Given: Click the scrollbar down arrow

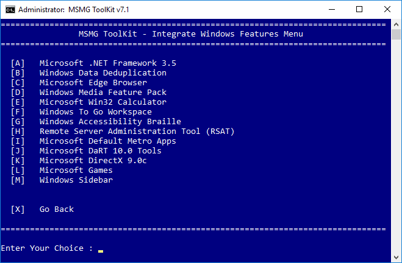Looking at the screenshot, I should tap(397, 258).
